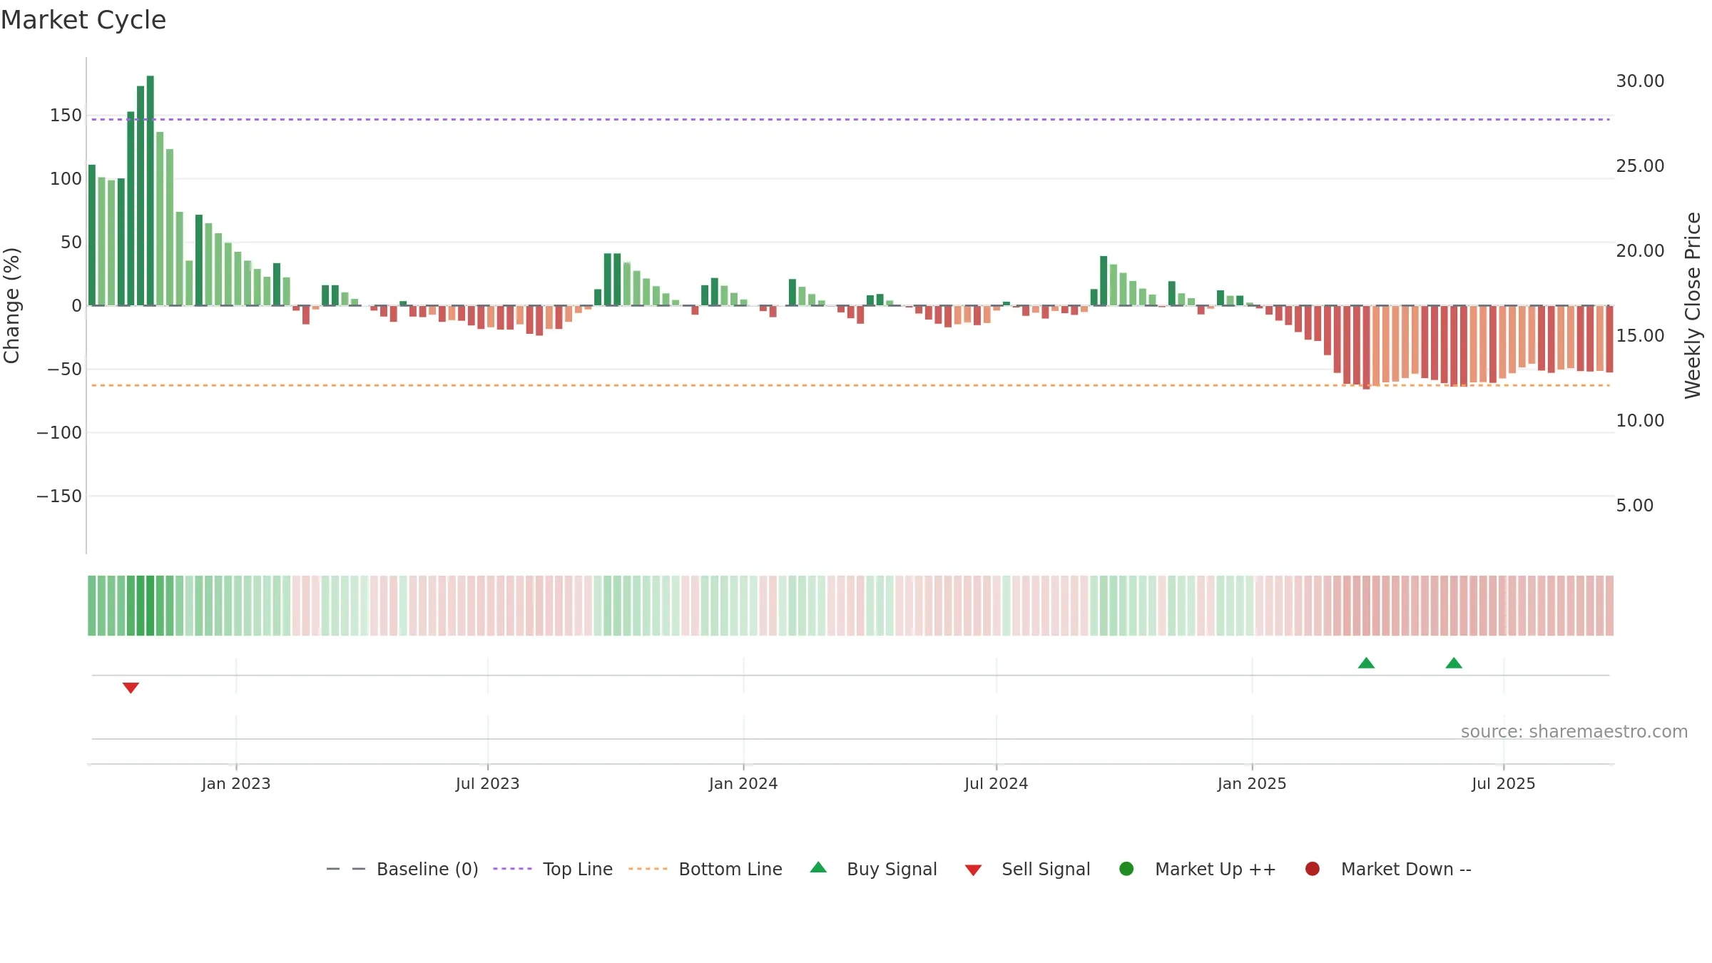Viewport: 1712px width, 963px height.
Task: Click the Market Cycle chart title
Action: (83, 20)
